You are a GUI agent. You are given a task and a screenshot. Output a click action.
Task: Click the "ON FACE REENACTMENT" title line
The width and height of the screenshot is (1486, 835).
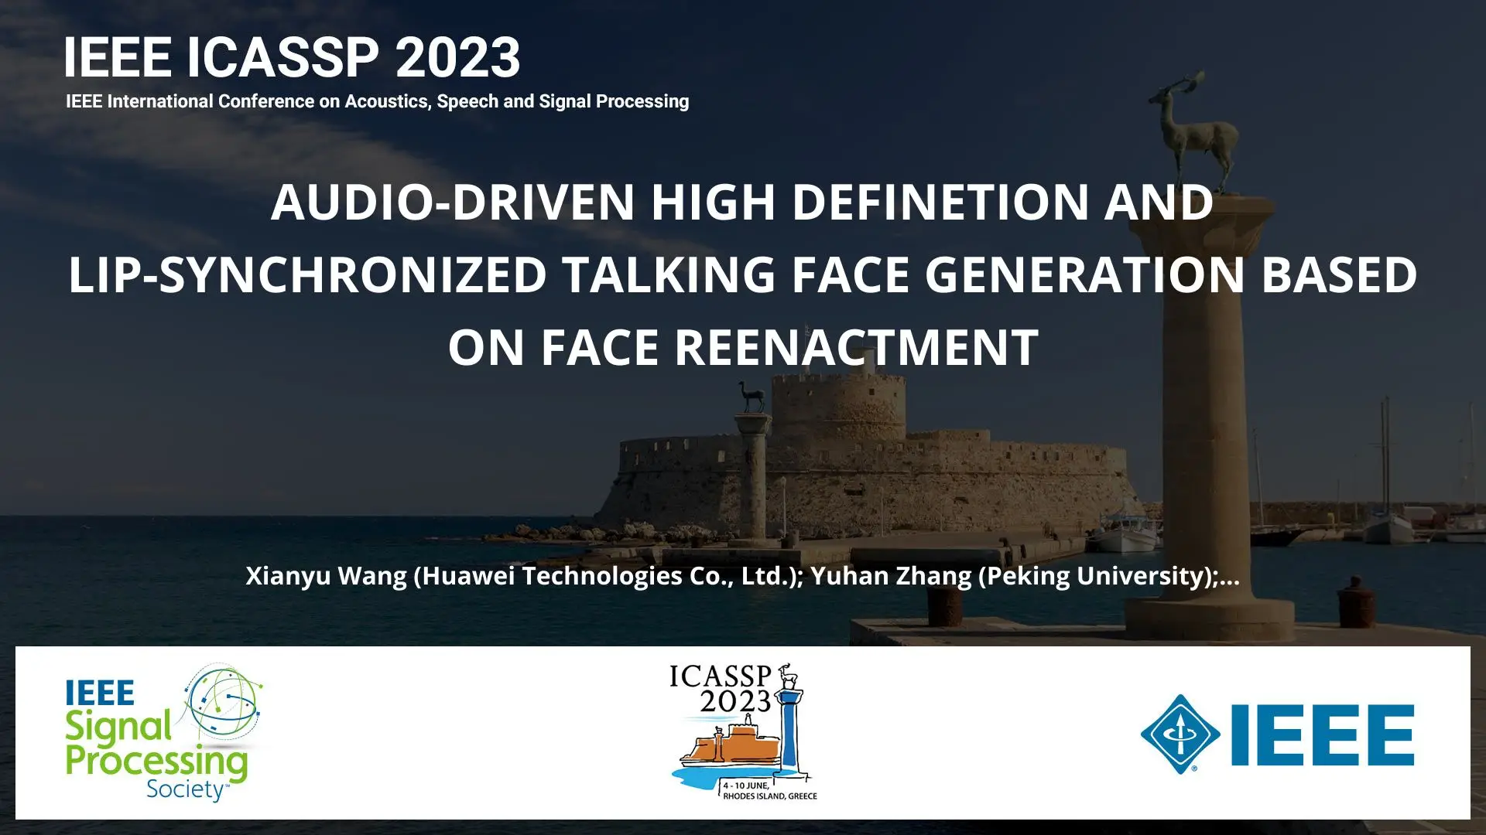743,347
